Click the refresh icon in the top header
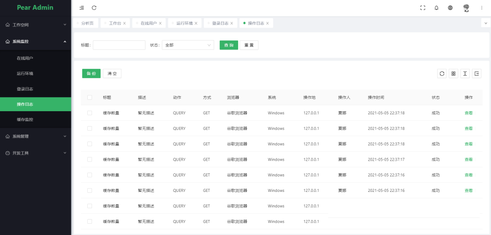Screen dimensions: 491x235 (x=94, y=8)
